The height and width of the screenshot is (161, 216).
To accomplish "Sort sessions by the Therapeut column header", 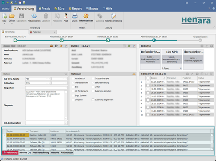I will pyautogui.click(x=174, y=78).
